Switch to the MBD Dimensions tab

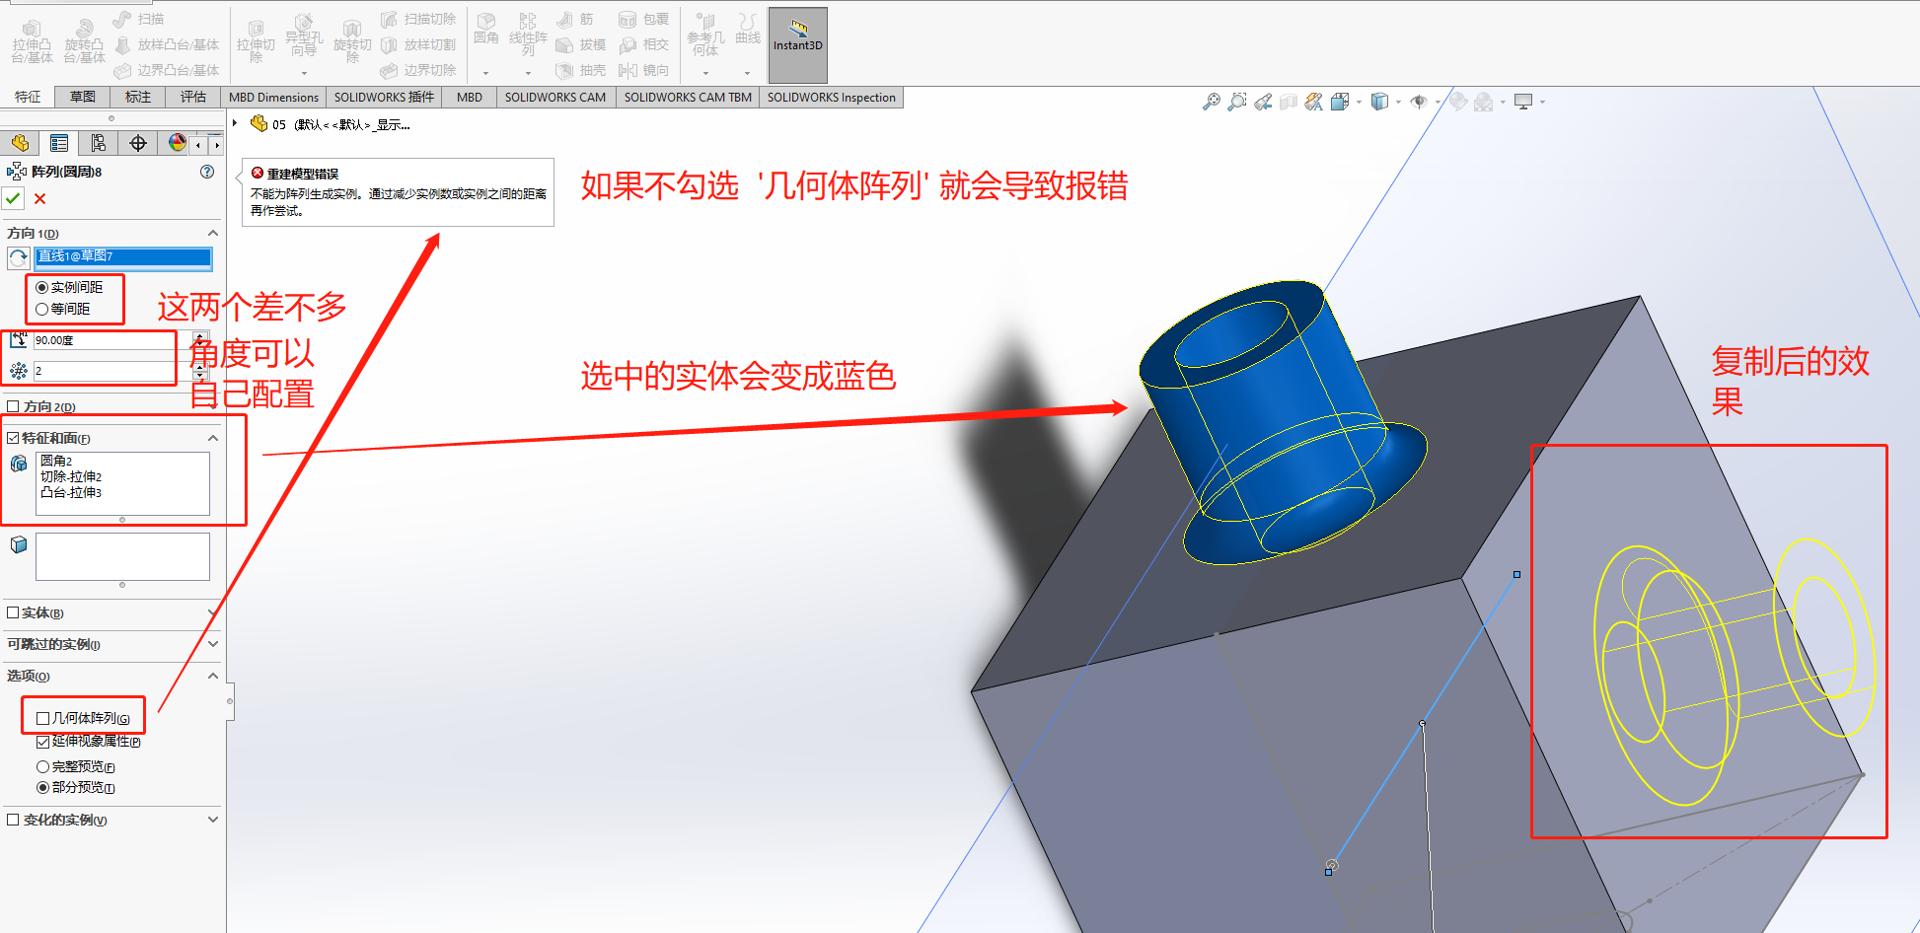273,97
